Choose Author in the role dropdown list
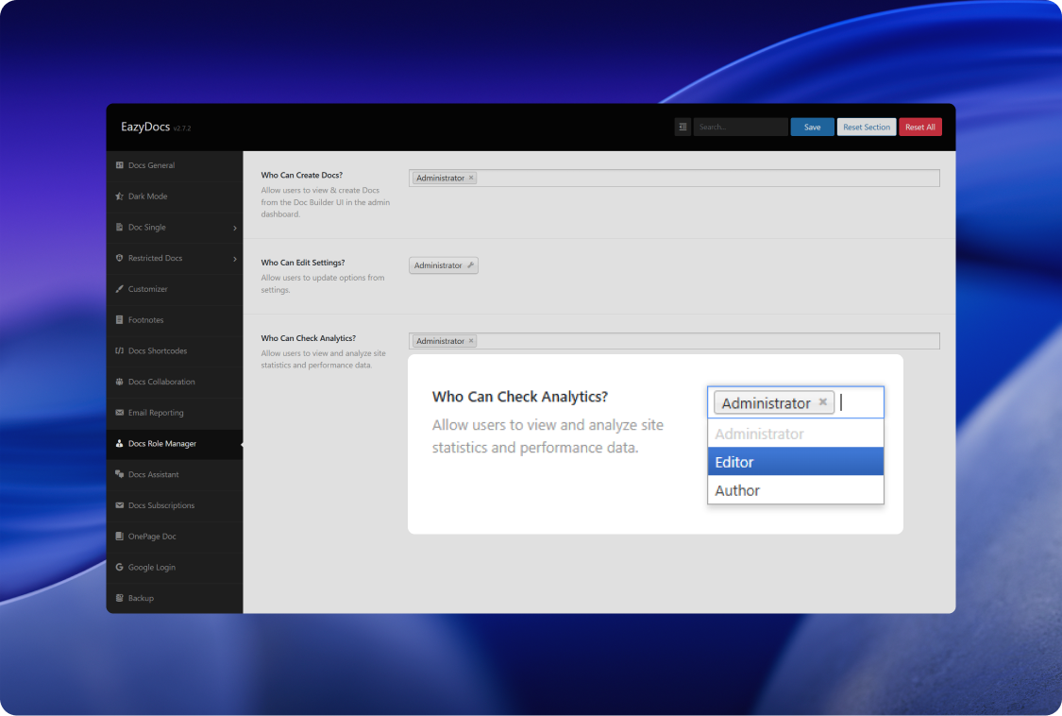Image resolution: width=1062 pixels, height=716 pixels. (x=795, y=490)
